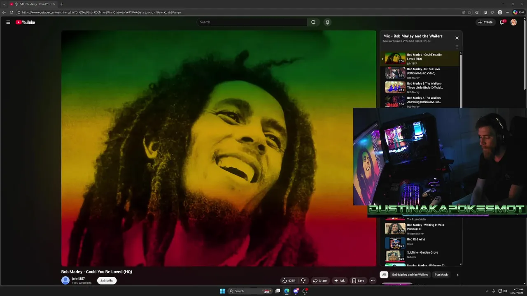Select the Pop Music chip

click(441, 275)
